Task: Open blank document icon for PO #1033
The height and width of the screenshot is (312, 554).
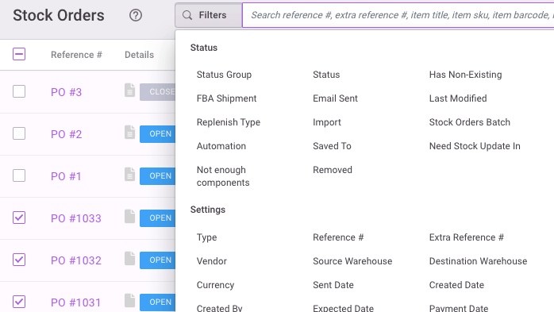Action: [129, 217]
